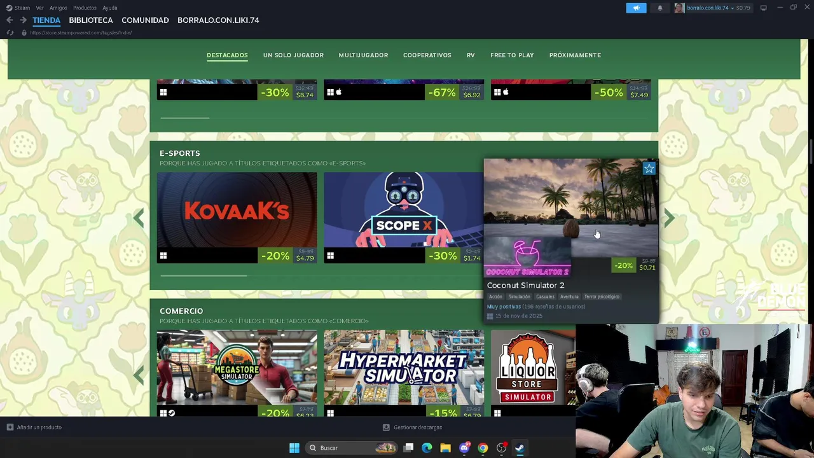
Task: Launch Microsoft Edge from taskbar
Action: click(427, 448)
